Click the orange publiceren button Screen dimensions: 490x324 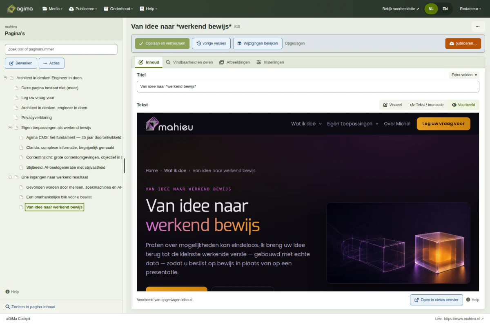(463, 43)
